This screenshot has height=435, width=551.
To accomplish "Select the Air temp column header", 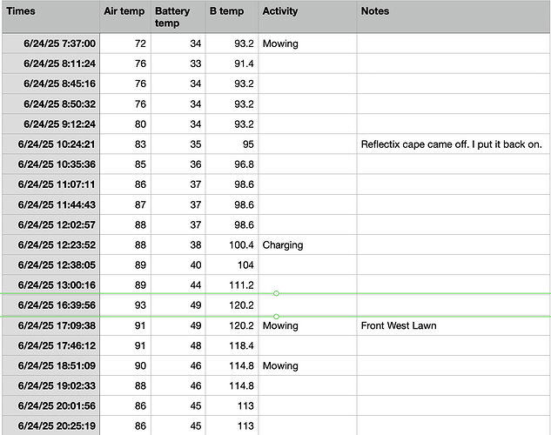I will click(125, 17).
